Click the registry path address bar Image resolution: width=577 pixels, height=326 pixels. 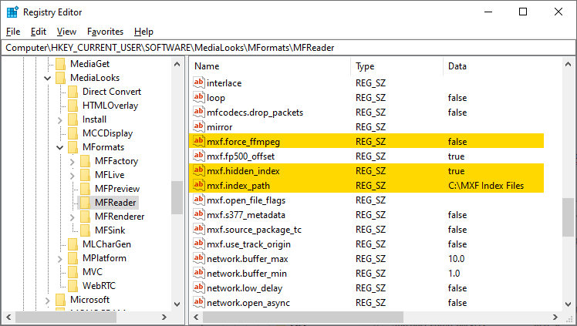(x=288, y=47)
